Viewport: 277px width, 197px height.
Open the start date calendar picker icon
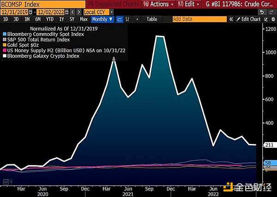coord(31,12)
